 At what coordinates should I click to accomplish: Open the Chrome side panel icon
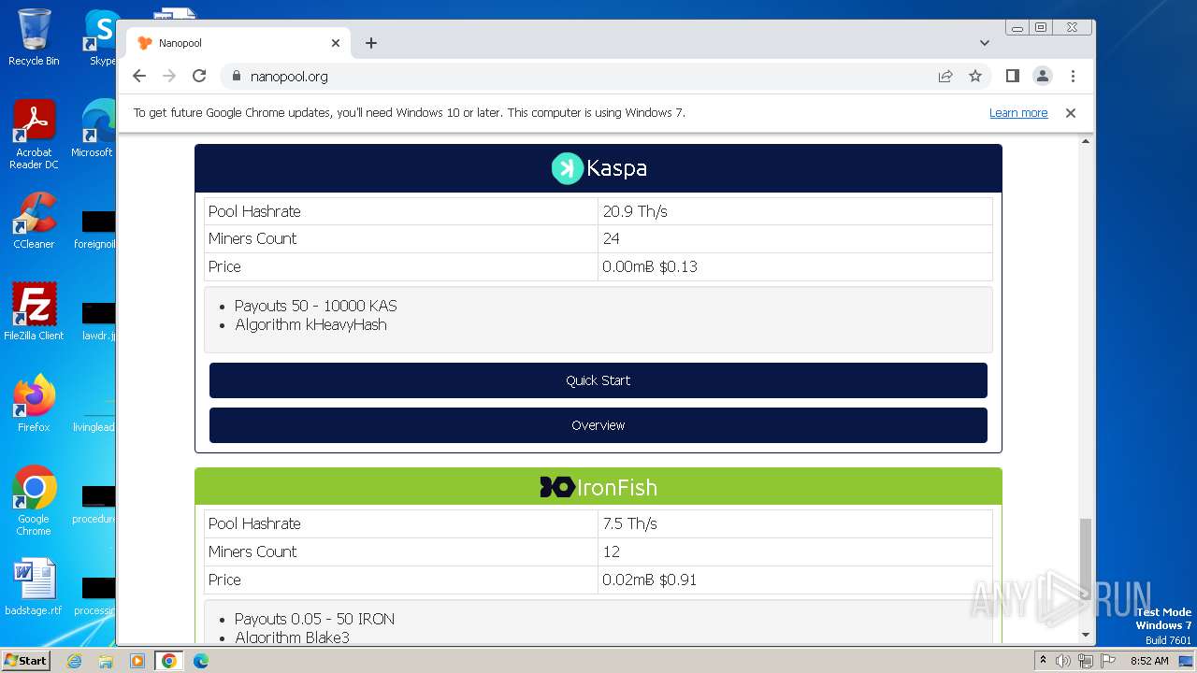click(x=1013, y=77)
